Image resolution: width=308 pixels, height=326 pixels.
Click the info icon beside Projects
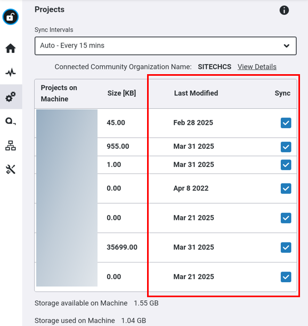pos(284,10)
